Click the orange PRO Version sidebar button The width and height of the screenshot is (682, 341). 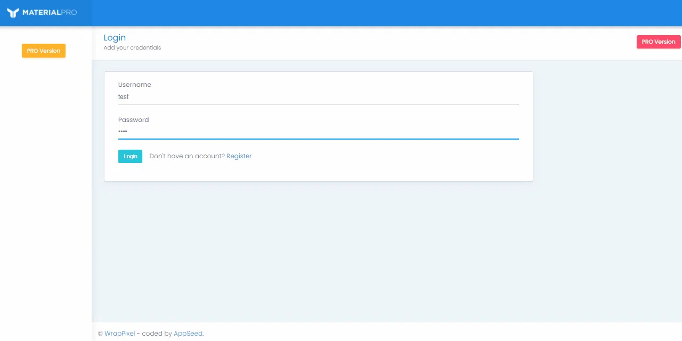point(44,51)
